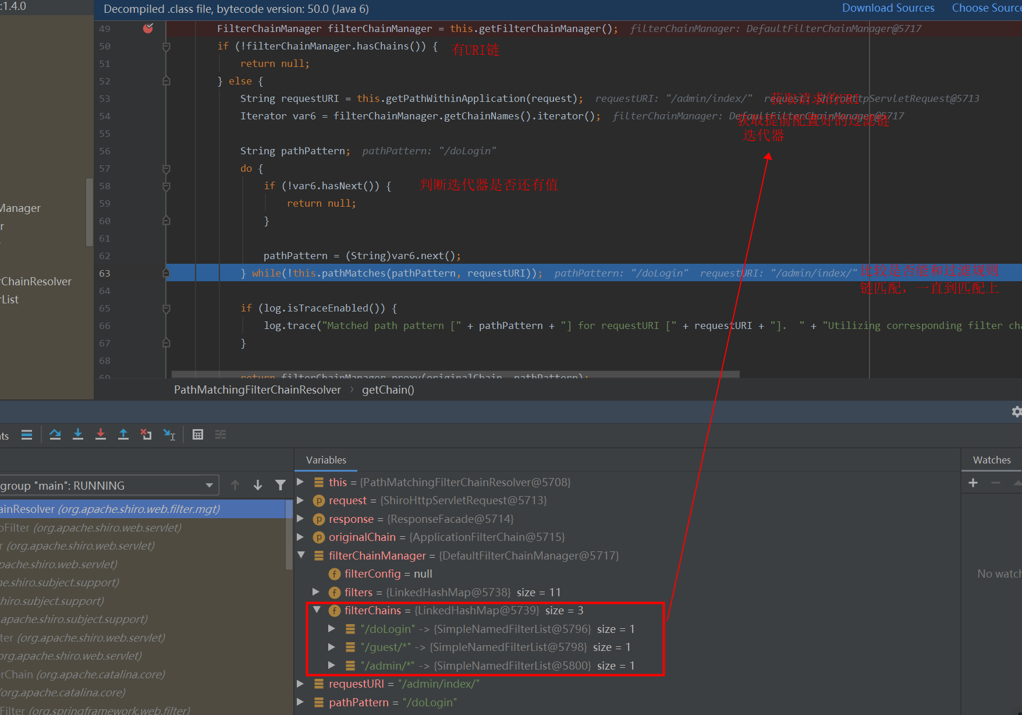Click Show Execution Point icon in debugger toolbar
1022x715 pixels.
pyautogui.click(x=27, y=434)
